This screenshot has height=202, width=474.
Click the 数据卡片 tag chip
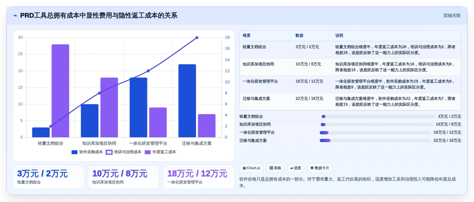coord(320,168)
